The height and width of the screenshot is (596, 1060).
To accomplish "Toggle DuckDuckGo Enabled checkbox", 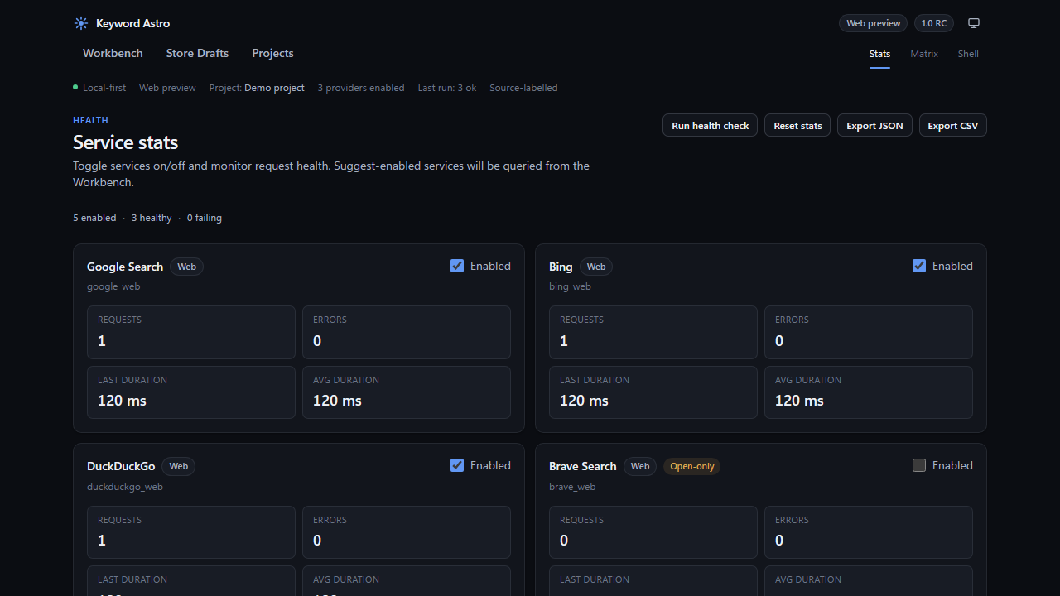I will pyautogui.click(x=457, y=465).
